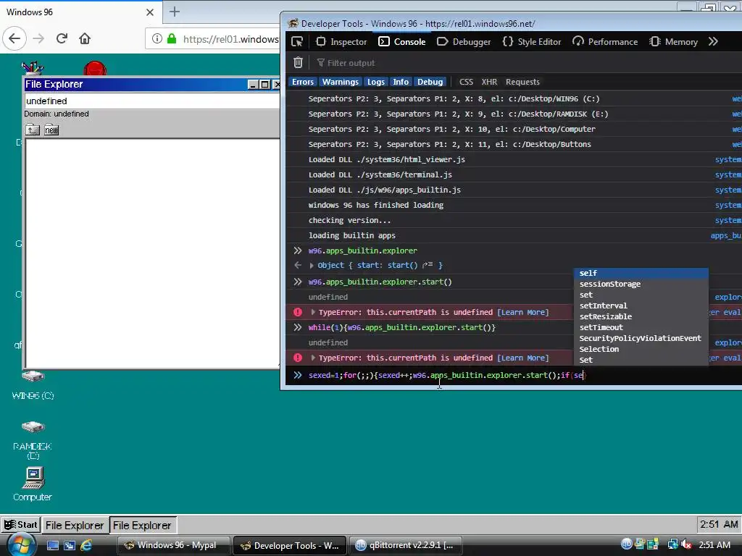The width and height of the screenshot is (742, 556).
Task: Show more Developer Tools tabs chevron
Action: tap(713, 41)
